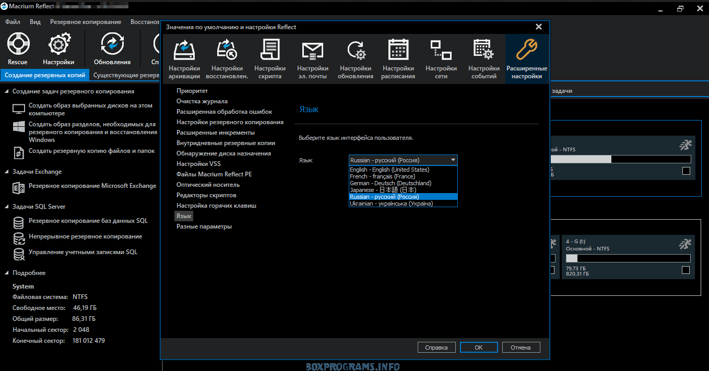
Task: Open Настройки восстановлен. settings page
Action: (227, 59)
